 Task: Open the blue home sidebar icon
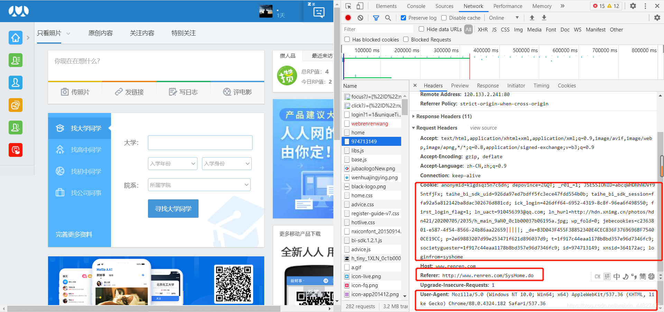[16, 38]
